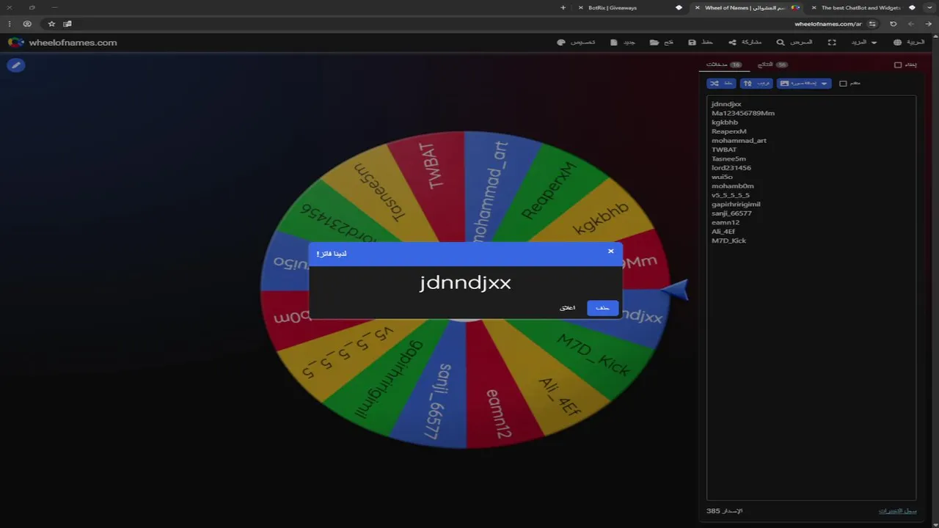Open the browser three-dot menu

(x=10, y=24)
